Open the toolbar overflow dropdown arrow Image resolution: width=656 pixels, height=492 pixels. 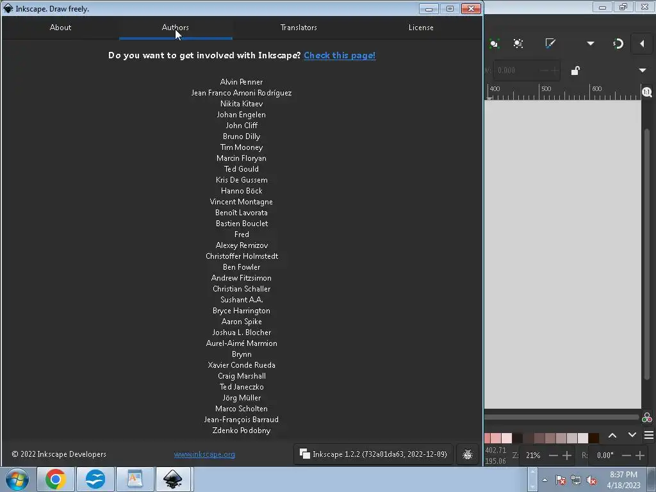(x=590, y=44)
